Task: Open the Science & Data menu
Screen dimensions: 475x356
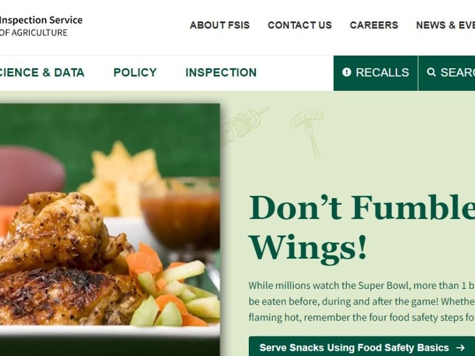Action: (42, 72)
